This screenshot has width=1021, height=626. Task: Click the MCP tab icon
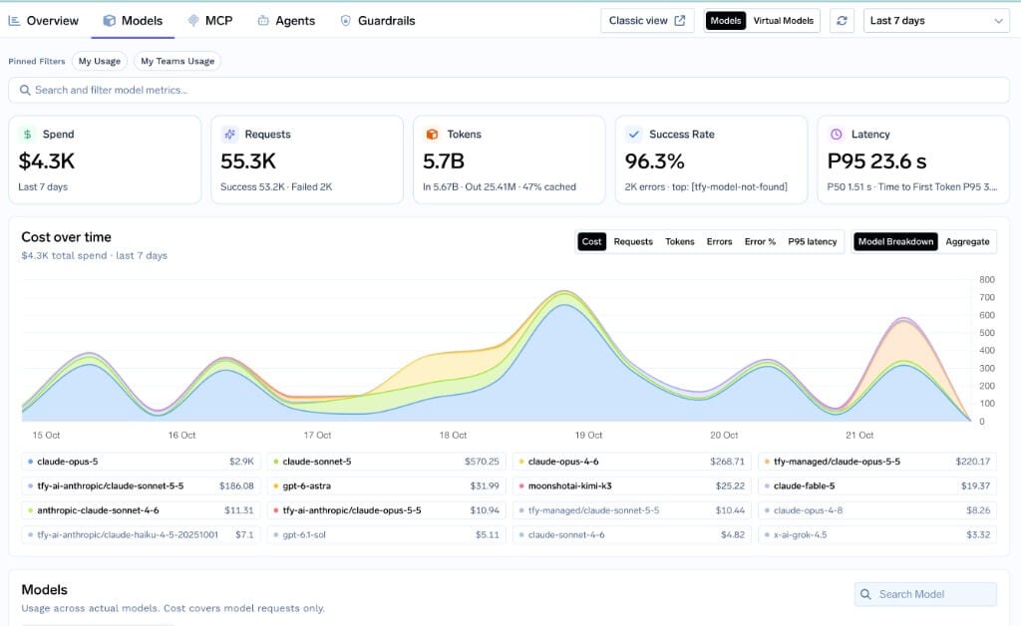click(193, 21)
